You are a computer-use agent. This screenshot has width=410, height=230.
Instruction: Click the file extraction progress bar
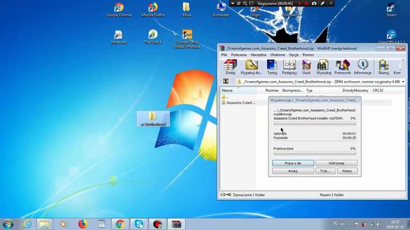click(x=315, y=123)
